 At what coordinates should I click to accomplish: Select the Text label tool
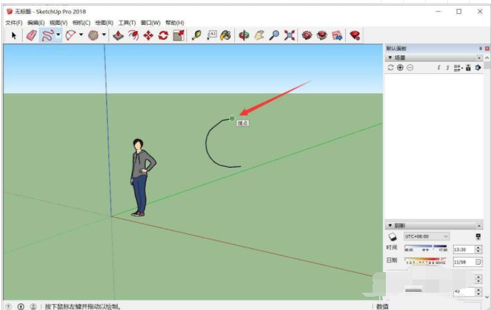[212, 35]
